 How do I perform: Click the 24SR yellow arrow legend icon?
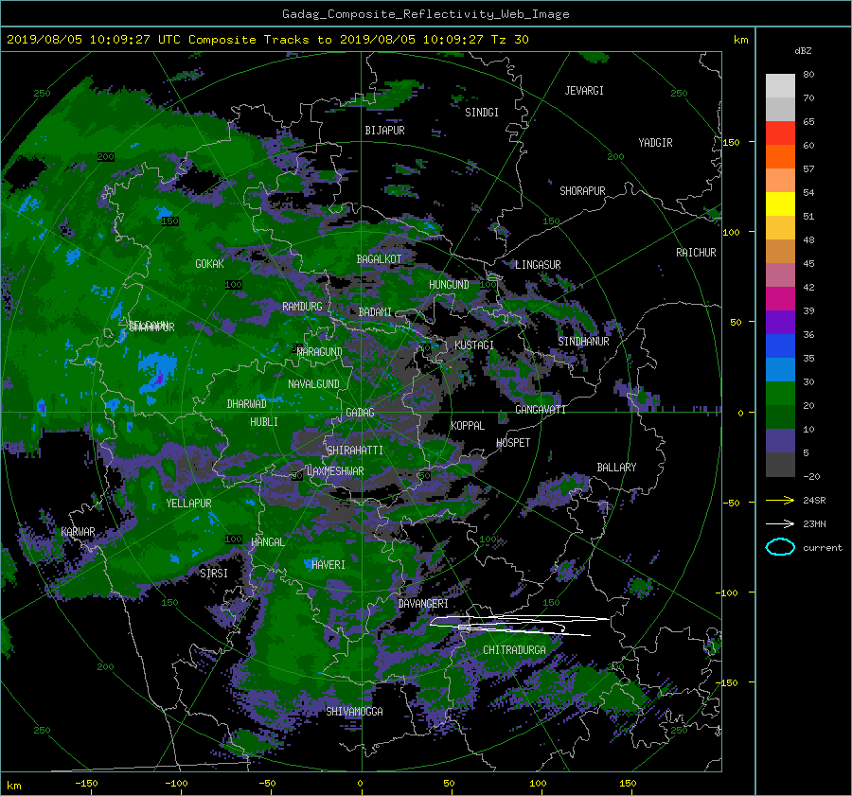click(x=780, y=500)
